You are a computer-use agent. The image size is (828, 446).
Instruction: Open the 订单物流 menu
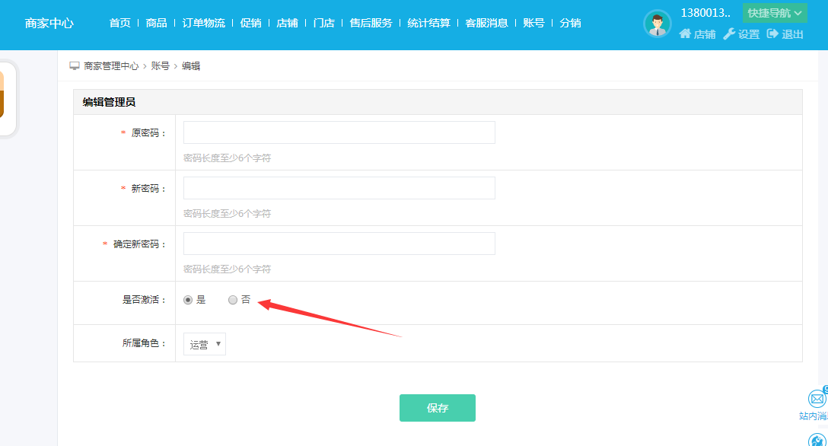tap(204, 23)
